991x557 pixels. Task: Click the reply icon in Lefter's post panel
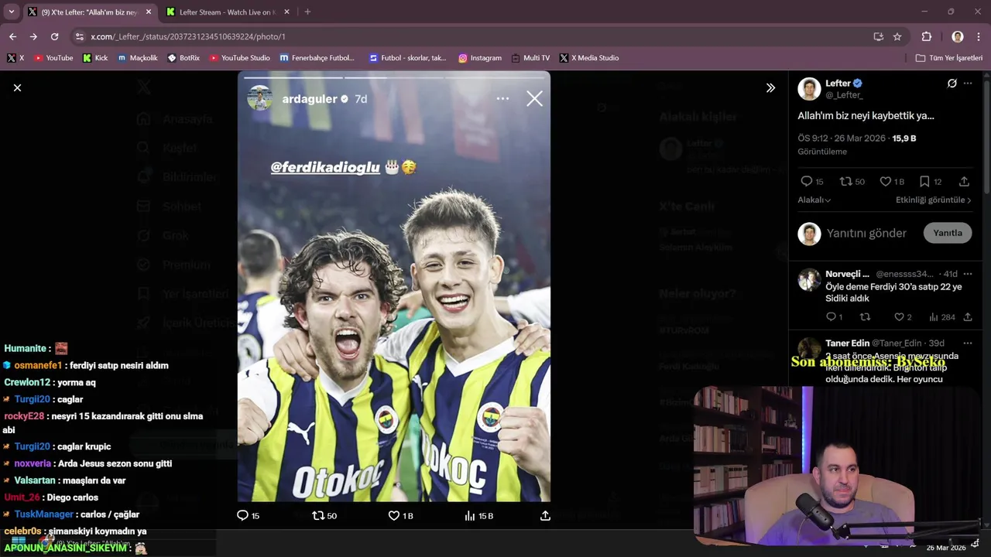click(x=806, y=181)
